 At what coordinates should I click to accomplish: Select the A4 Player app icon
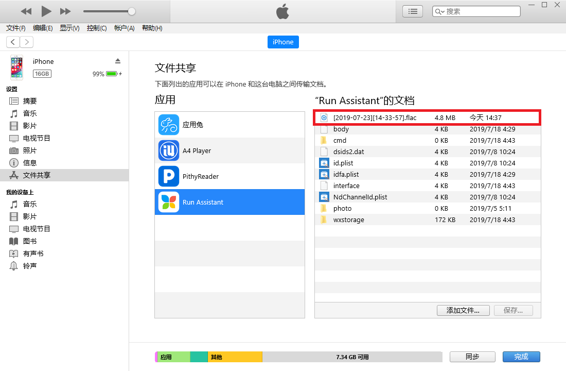click(169, 150)
